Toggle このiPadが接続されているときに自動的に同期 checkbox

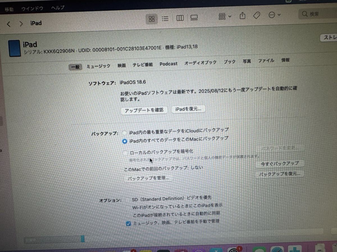pos(128,215)
